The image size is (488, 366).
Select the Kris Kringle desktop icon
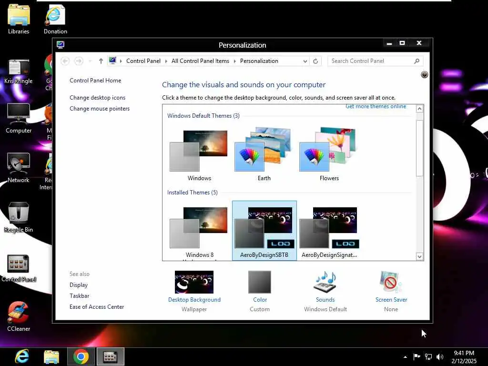(19, 71)
